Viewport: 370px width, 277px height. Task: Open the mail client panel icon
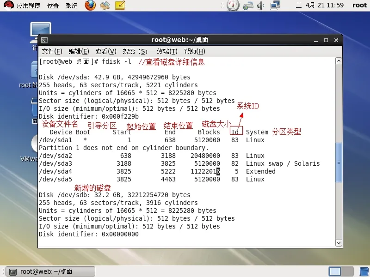tap(105, 6)
